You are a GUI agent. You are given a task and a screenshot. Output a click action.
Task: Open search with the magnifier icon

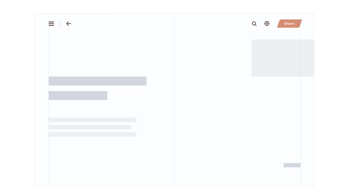click(254, 24)
